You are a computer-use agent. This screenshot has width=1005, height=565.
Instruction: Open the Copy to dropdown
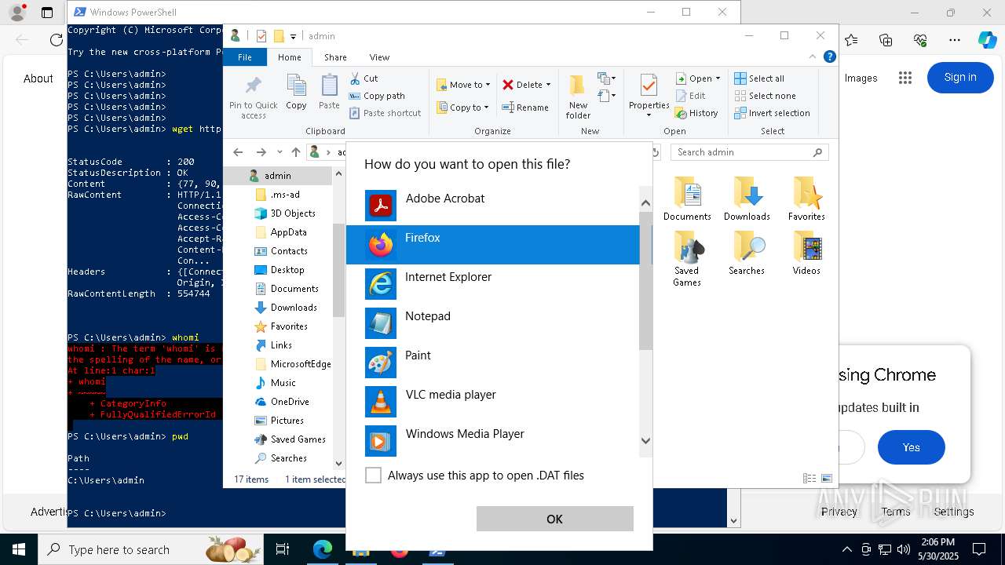click(x=463, y=108)
